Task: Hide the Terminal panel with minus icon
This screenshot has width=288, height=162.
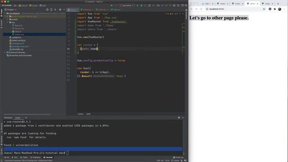Action: point(183,117)
